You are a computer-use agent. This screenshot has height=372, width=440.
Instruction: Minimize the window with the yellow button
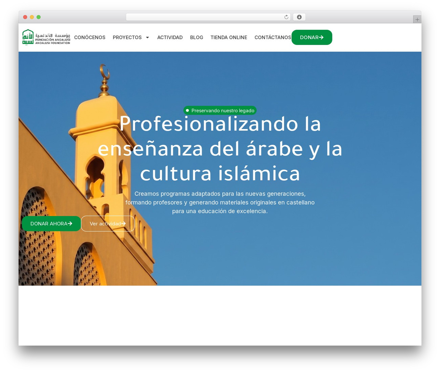coord(32,17)
